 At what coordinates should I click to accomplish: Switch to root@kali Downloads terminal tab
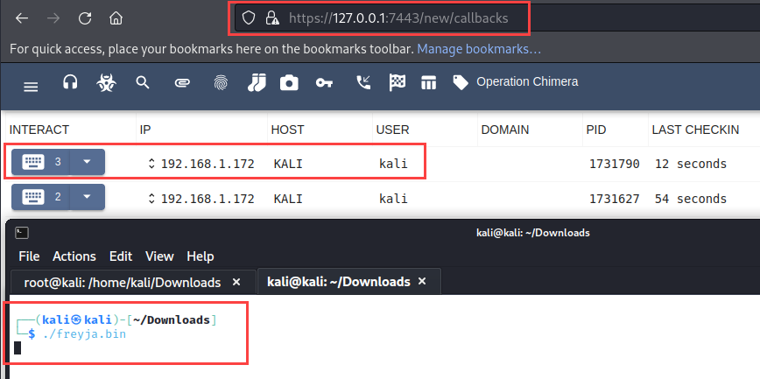(x=121, y=282)
